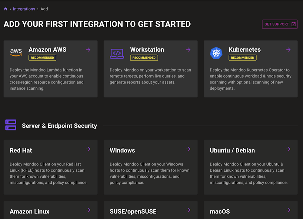Viewport: 303px width, 219px height.
Task: Click the Recommended badge under Amazon AWS
Action: click(x=42, y=58)
